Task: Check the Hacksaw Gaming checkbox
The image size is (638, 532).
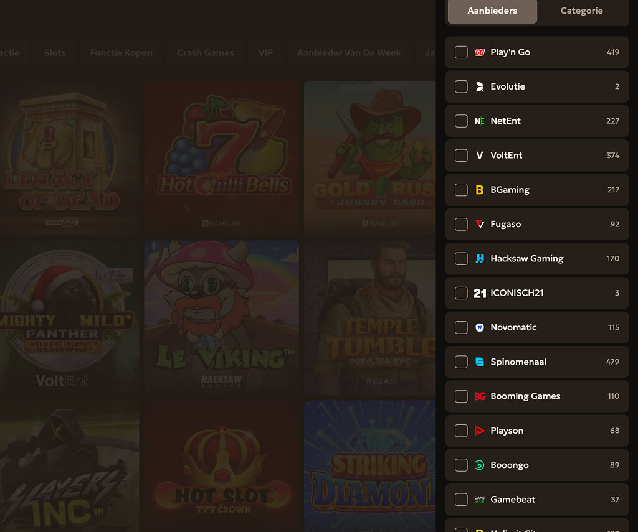Action: click(461, 258)
